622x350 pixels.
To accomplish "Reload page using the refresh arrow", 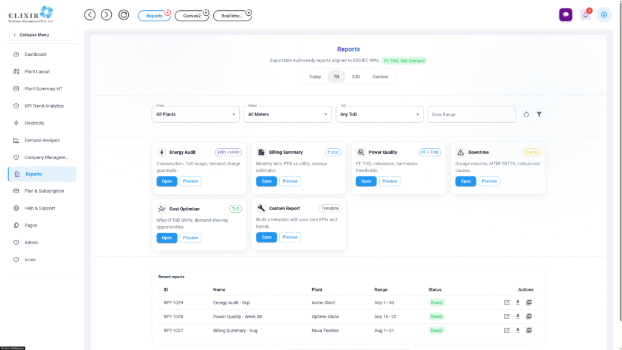I will coord(124,15).
